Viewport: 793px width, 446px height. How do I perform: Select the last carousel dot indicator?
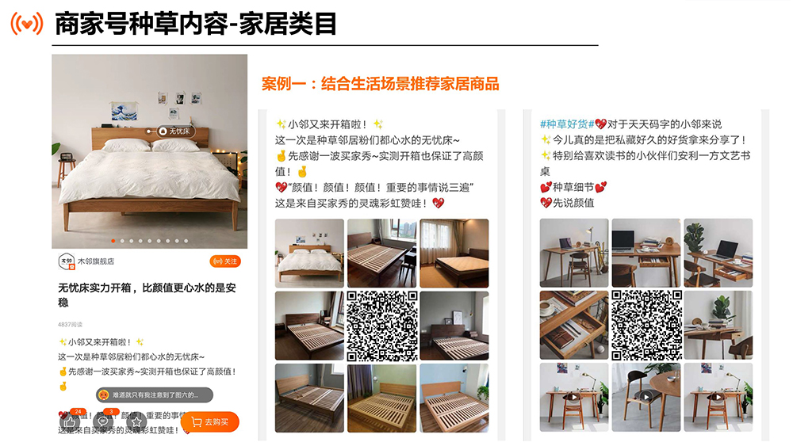click(186, 241)
